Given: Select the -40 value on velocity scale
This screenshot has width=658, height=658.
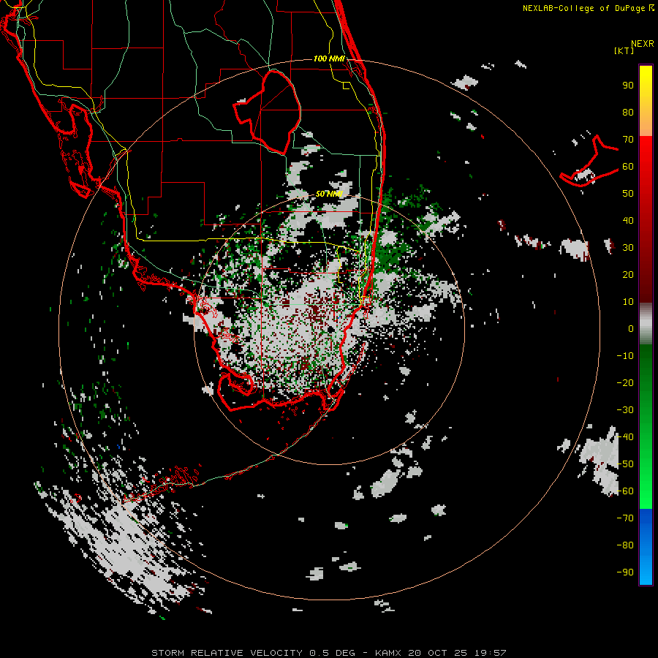Looking at the screenshot, I should click(x=625, y=437).
